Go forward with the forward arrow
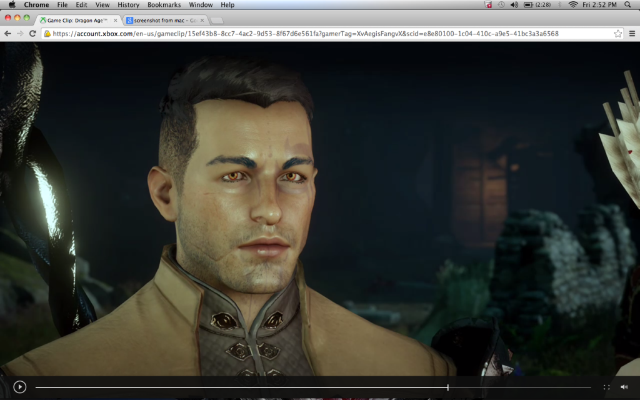Screen dimensions: 640x400 tap(19, 35)
